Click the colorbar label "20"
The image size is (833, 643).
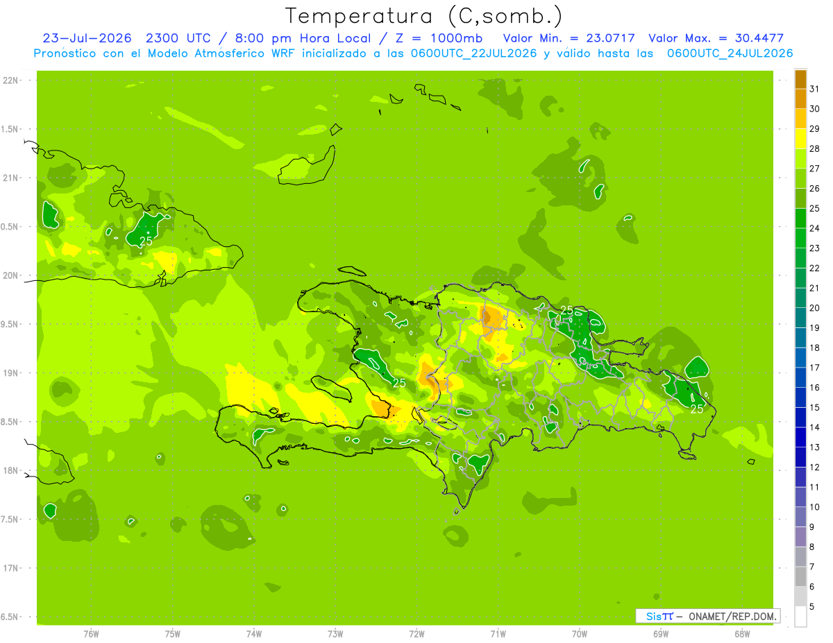click(x=814, y=308)
